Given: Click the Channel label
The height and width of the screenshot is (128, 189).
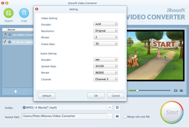Looking at the screenshot, I should click(47, 79).
